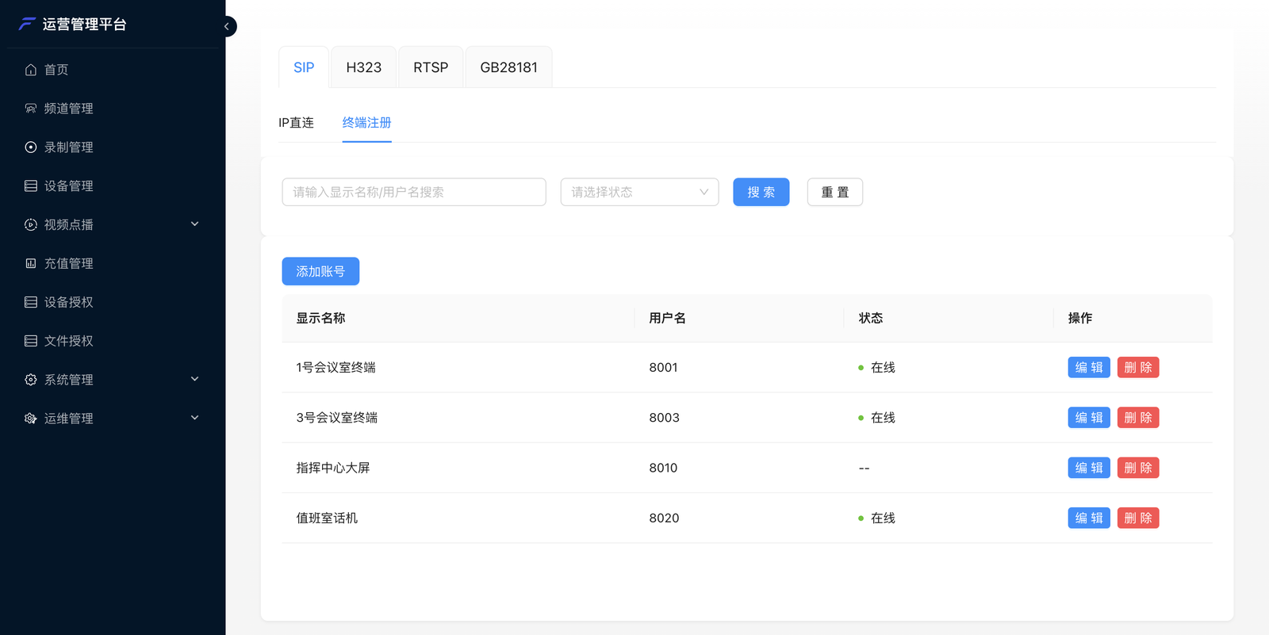Collapse the sidebar with the arrow button

click(x=227, y=26)
